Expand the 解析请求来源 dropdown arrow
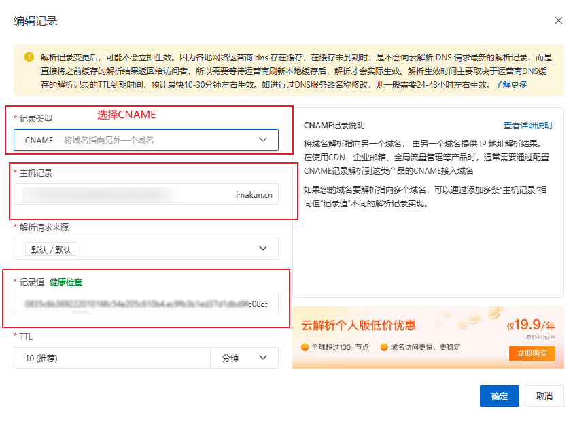573x421 pixels. (263, 249)
